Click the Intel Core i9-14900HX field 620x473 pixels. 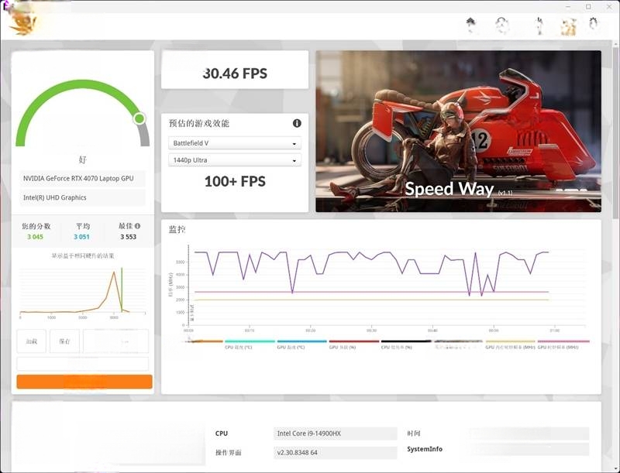(x=336, y=434)
